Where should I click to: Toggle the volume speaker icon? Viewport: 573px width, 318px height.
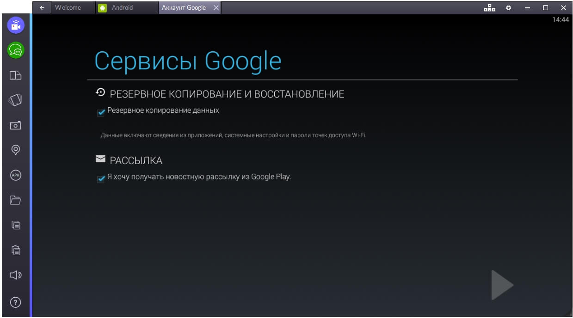pyautogui.click(x=16, y=275)
